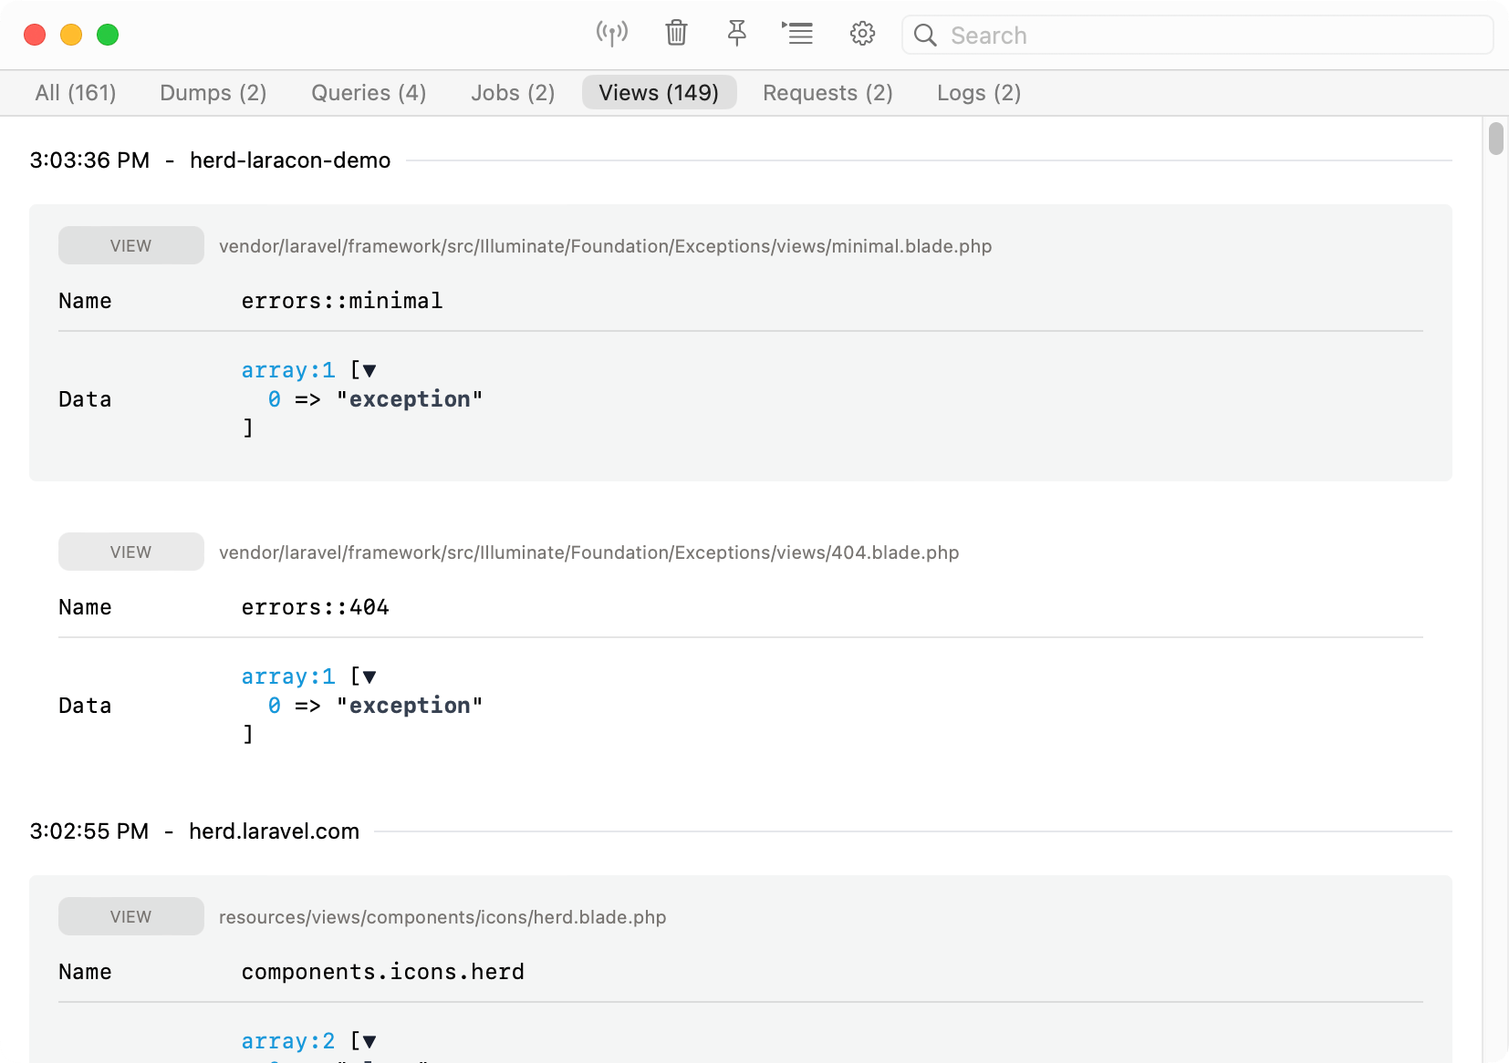Collapse the errors::minimal data array triangle
Screen dimensions: 1509x1063
coord(369,370)
